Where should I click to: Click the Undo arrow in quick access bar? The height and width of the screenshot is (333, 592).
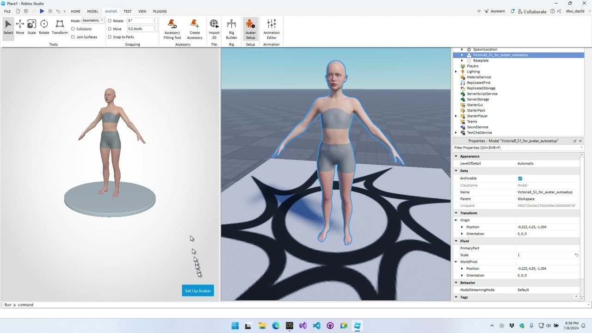click(x=58, y=11)
